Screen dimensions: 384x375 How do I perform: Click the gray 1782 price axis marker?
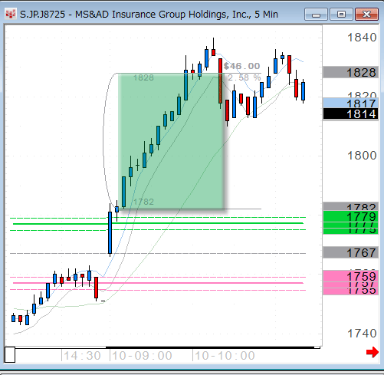point(350,206)
